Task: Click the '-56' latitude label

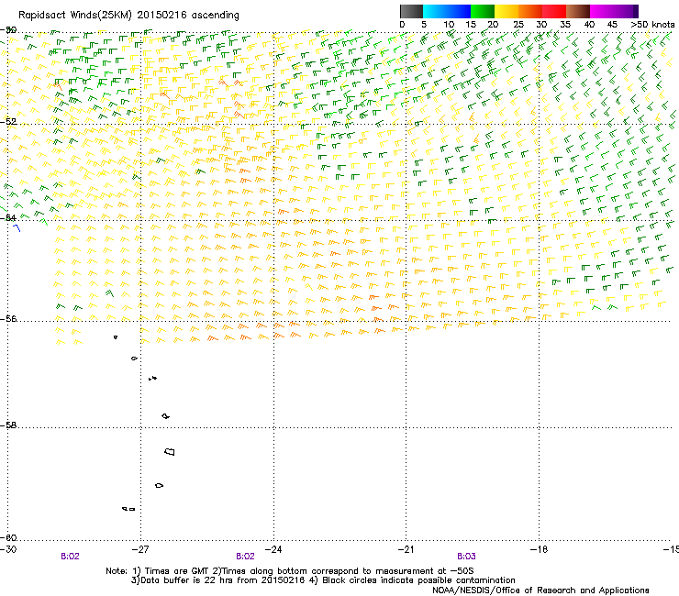Action: pos(8,318)
